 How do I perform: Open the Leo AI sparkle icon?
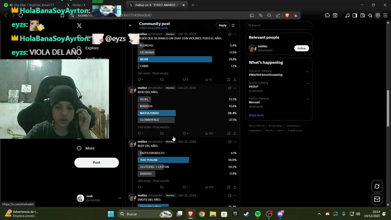tap(370, 15)
